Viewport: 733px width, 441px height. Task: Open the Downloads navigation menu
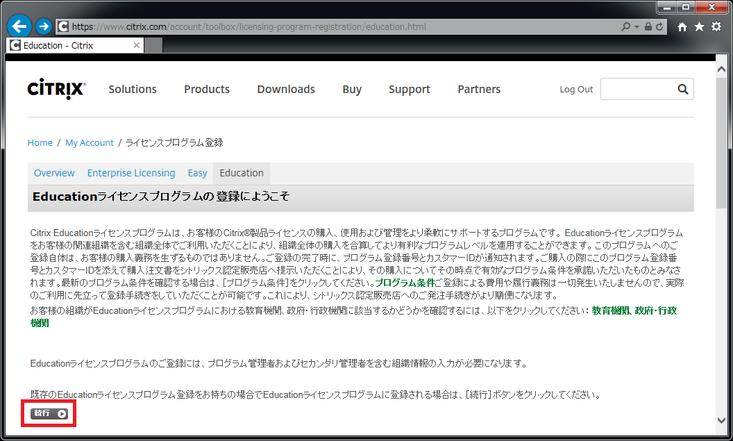(x=286, y=89)
